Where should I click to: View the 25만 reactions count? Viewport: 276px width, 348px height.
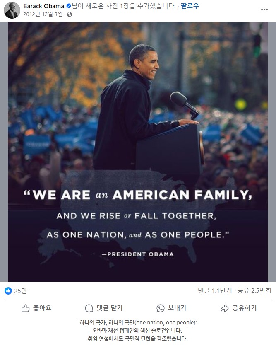[x=20, y=291]
